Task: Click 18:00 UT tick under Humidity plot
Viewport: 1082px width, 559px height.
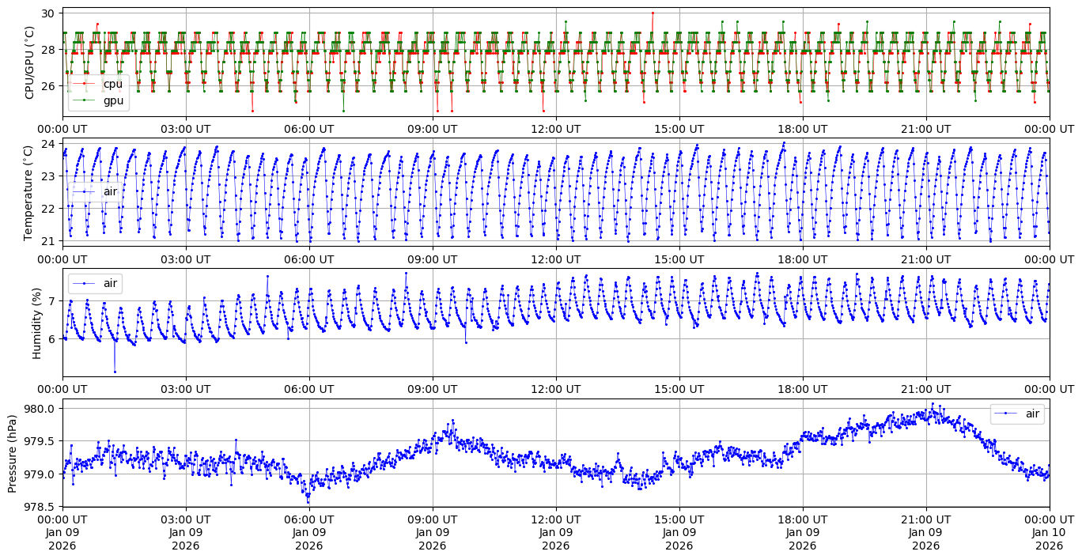Action: [802, 389]
